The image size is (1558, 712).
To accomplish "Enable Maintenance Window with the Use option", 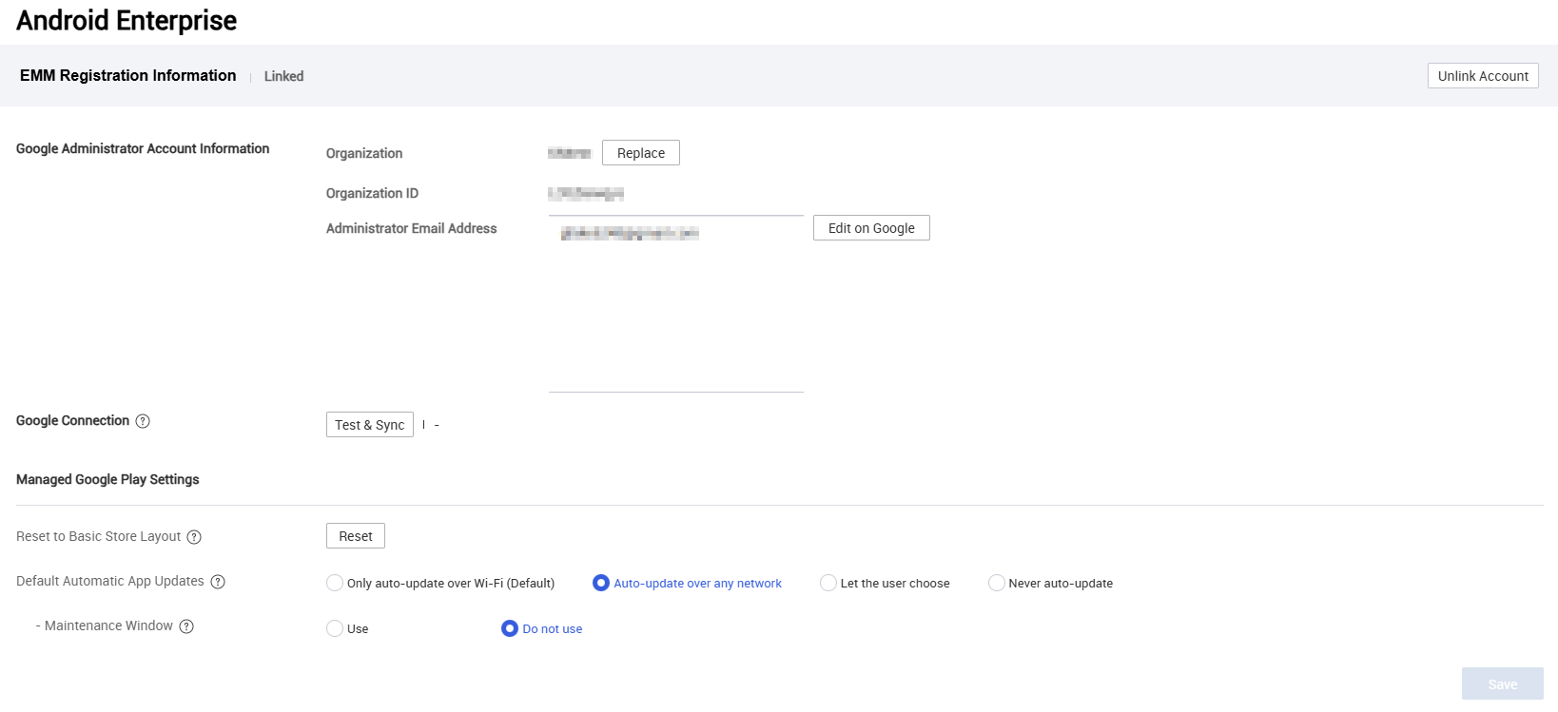I will coord(335,628).
